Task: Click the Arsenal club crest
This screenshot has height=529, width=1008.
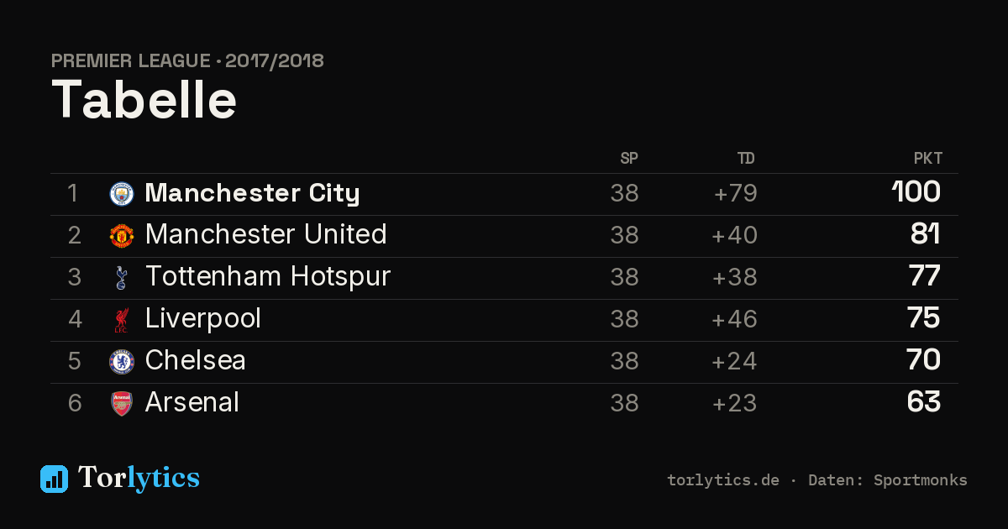Action: tap(122, 404)
